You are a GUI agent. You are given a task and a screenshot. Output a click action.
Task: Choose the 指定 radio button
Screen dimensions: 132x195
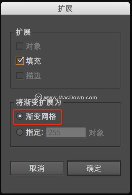tap(20, 132)
